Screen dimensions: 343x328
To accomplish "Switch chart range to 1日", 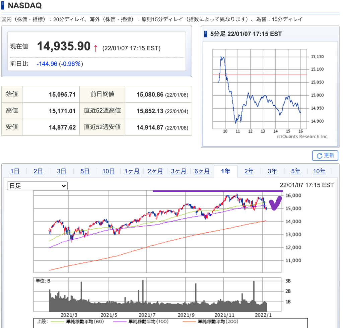I will (15, 171).
